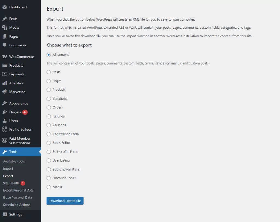This screenshot has height=222, width=280.
Task: Choose Subscription Plans radio option
Action: [49, 170]
